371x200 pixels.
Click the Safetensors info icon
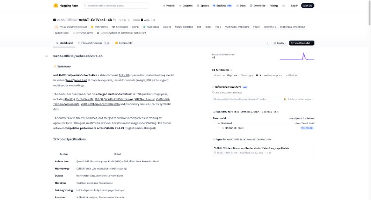231,70
